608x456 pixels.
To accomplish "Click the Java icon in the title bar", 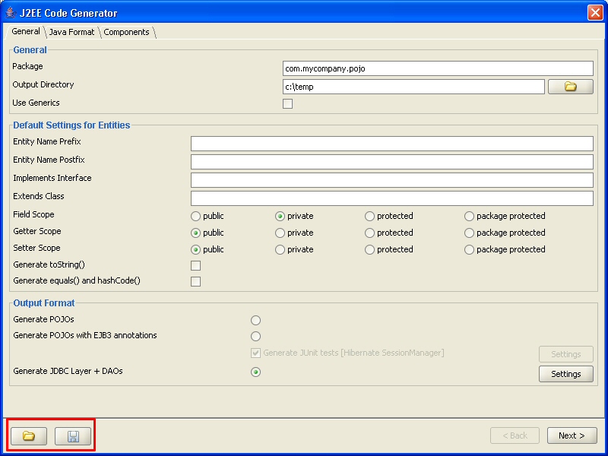I will (11, 12).
